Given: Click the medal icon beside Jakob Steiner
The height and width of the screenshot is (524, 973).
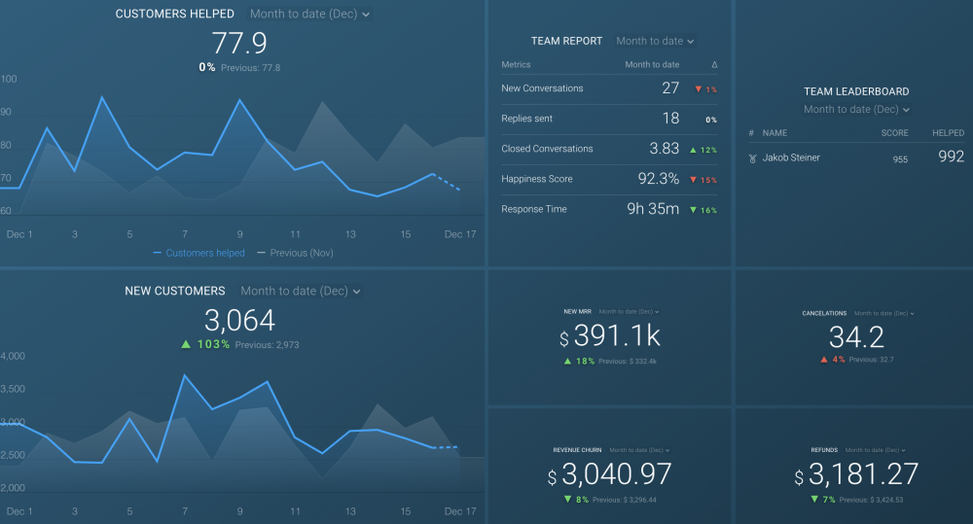Looking at the screenshot, I should pos(752,158).
